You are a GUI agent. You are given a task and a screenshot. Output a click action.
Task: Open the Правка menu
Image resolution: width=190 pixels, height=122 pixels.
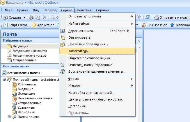22,10
